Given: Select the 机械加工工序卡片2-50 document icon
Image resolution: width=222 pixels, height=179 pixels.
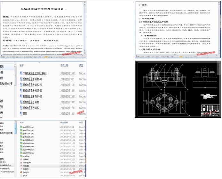Looking at the screenshot, I should click(x=21, y=85).
